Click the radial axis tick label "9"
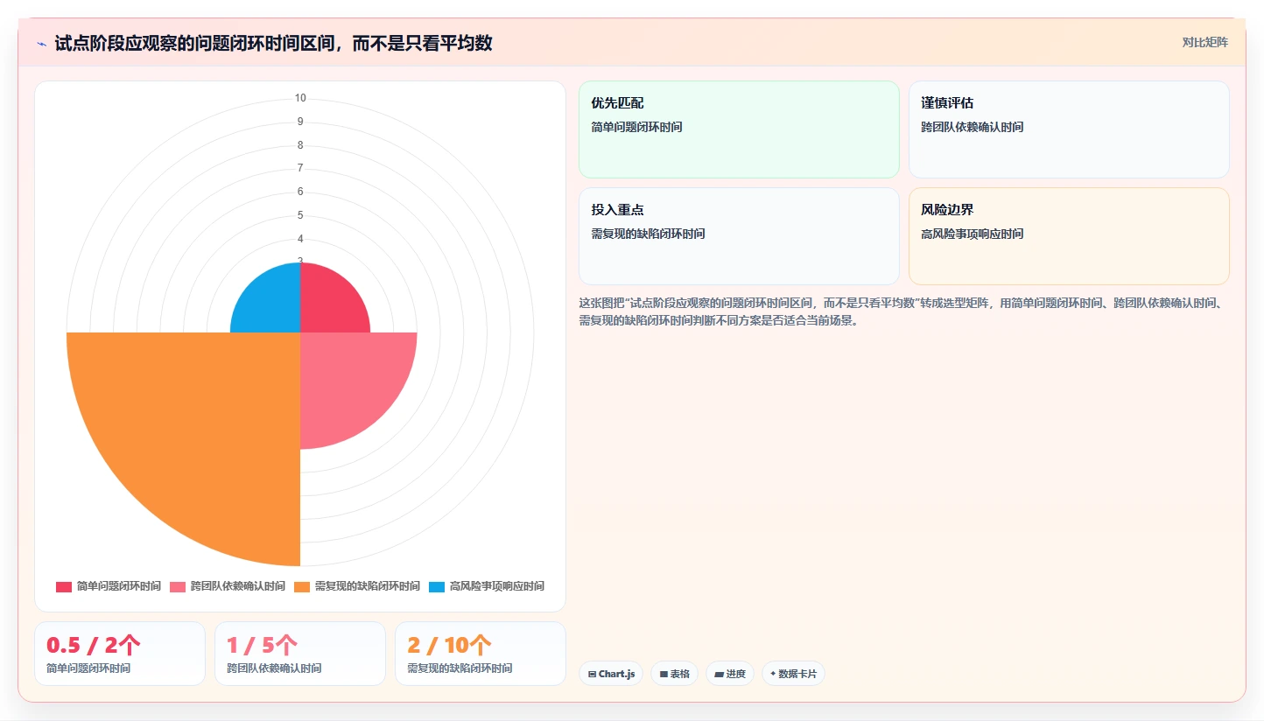Image resolution: width=1264 pixels, height=721 pixels. (x=300, y=122)
